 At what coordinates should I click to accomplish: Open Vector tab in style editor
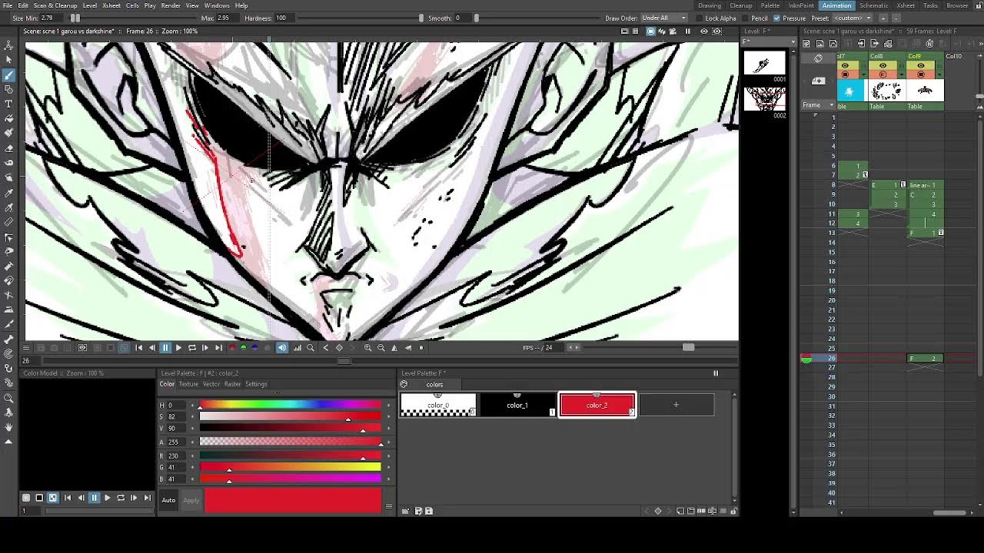click(x=211, y=384)
